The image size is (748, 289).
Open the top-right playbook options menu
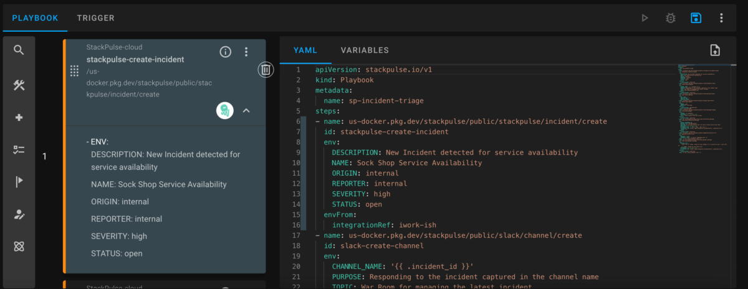(x=721, y=18)
